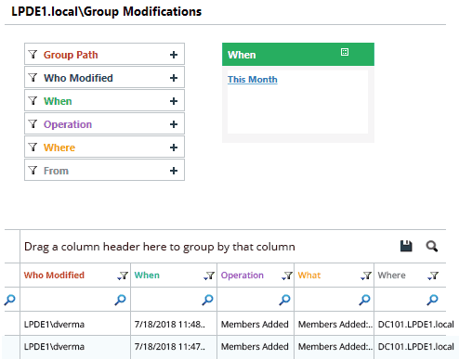Save the report using floppy disk icon
Image resolution: width=459 pixels, height=359 pixels.
pyautogui.click(x=406, y=246)
